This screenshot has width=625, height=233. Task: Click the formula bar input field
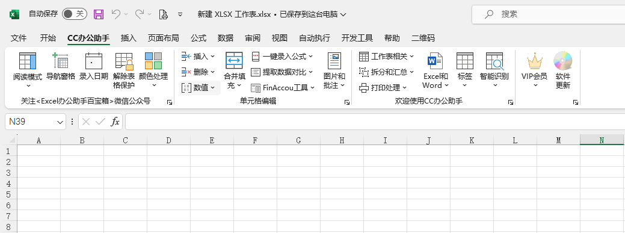click(x=375, y=122)
